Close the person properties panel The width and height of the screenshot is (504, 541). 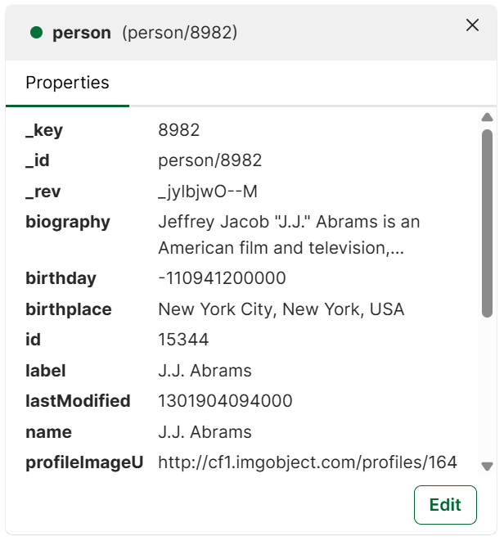coord(472,25)
